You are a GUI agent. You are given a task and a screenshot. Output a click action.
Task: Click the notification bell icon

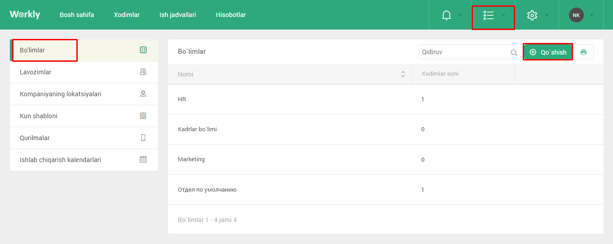pyautogui.click(x=446, y=15)
